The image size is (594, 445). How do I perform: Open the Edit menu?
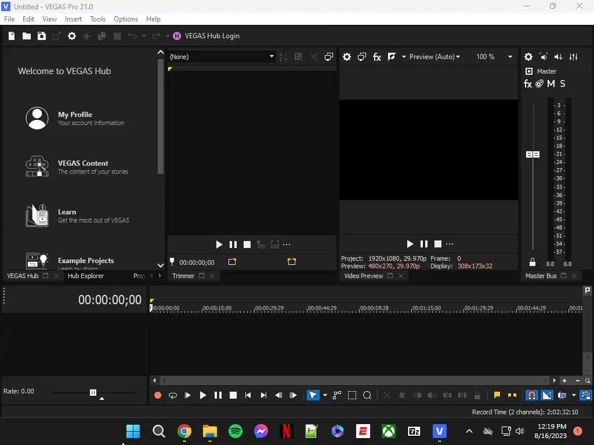click(28, 19)
